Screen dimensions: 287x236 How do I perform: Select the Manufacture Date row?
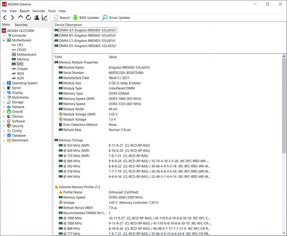pos(133,78)
